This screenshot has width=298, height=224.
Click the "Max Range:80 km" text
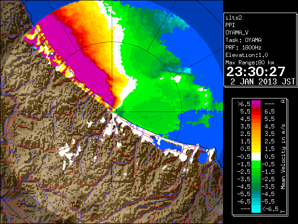coord(250,63)
